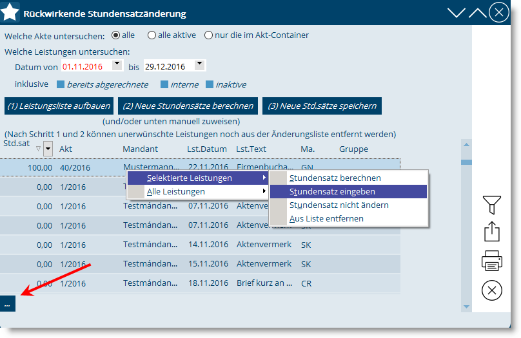Choose 'nur die im Akt-Container' option
The height and width of the screenshot is (338, 521).
(x=208, y=35)
